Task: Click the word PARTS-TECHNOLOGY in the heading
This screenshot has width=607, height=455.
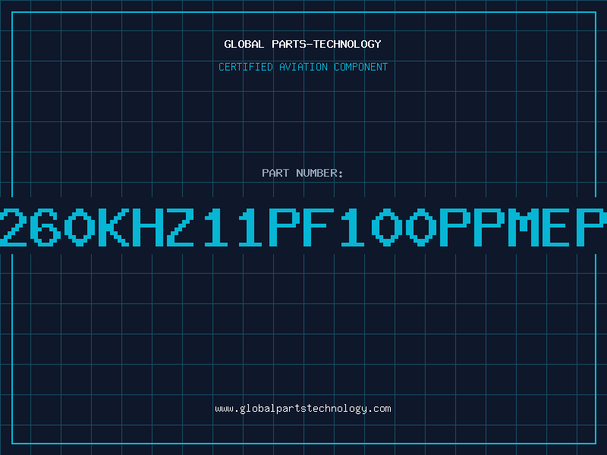Action: pyautogui.click(x=327, y=44)
